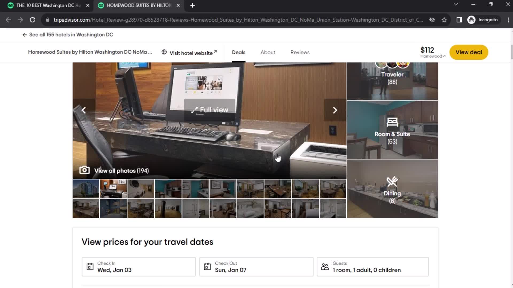Open the Guests selector field

373,267
